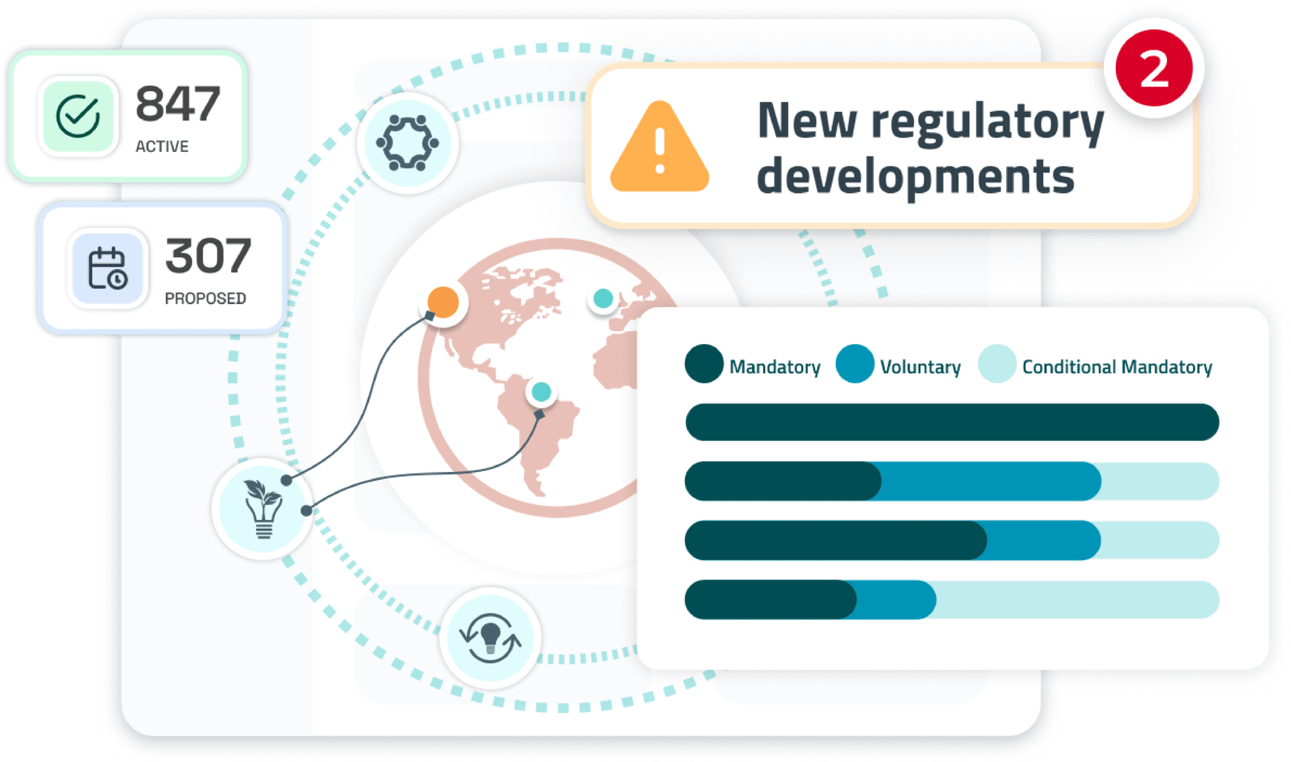Click the Conditional Mandatory segment of bottom bar

pyautogui.click(x=1077, y=599)
